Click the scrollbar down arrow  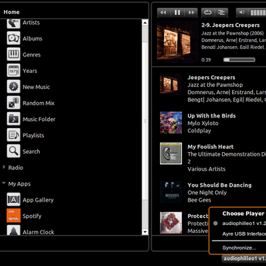coord(145,232)
